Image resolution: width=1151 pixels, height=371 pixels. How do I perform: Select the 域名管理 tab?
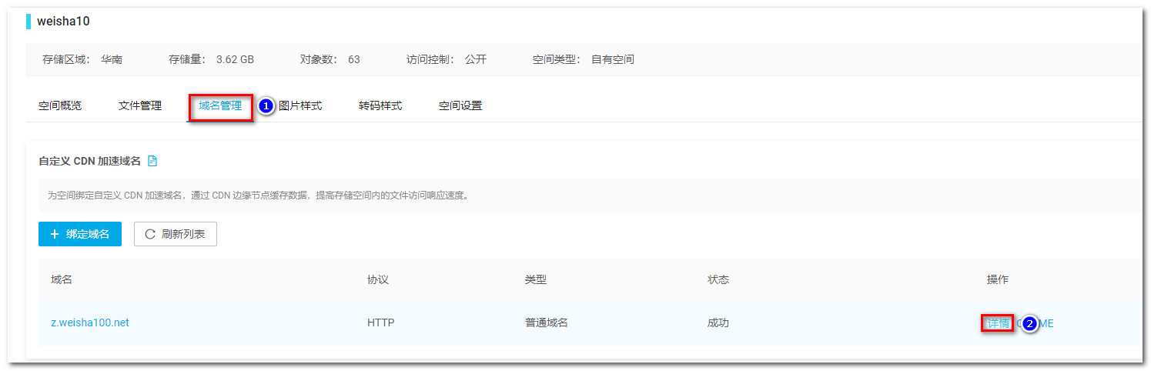(x=220, y=105)
